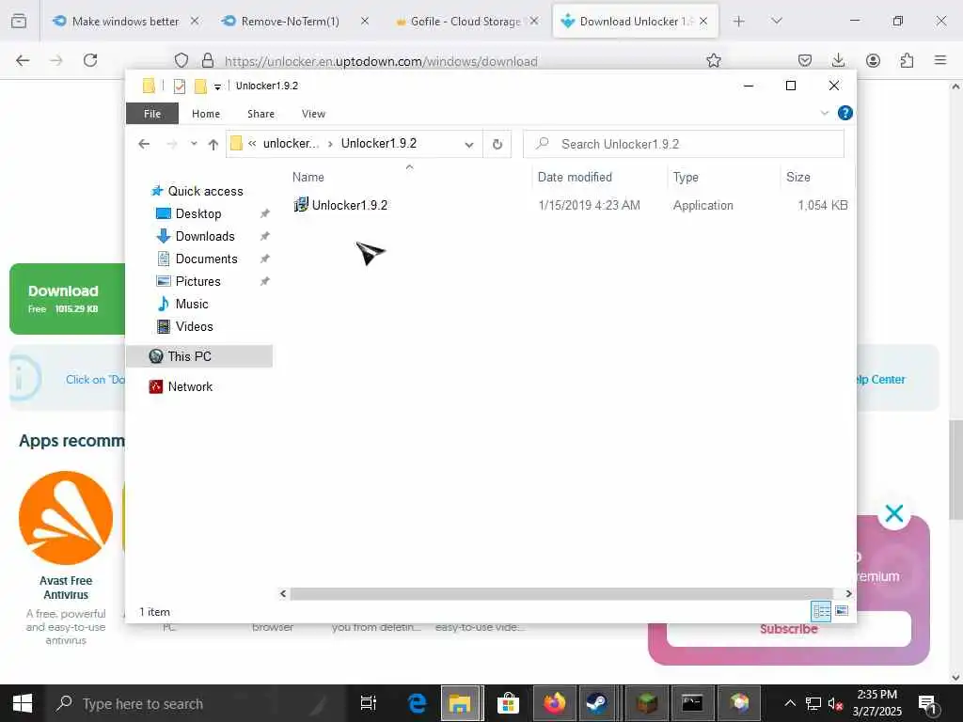Open a new Firefox tab
This screenshot has width=963, height=722.
[x=739, y=21]
